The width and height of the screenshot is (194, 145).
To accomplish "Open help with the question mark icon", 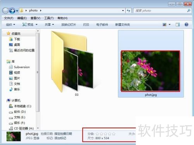I will coord(187,24).
